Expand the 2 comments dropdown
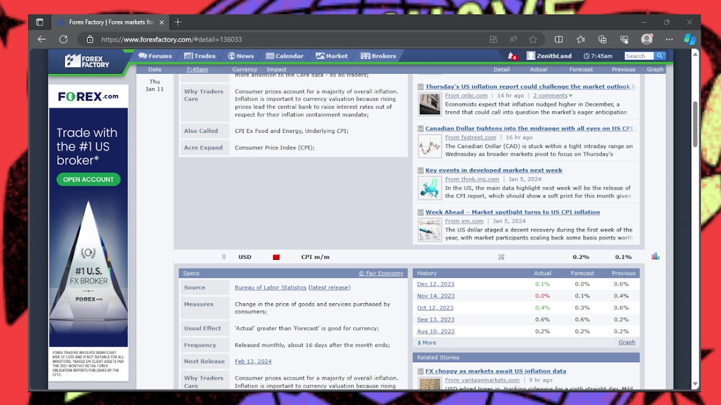Image resolution: width=721 pixels, height=405 pixels. click(553, 96)
